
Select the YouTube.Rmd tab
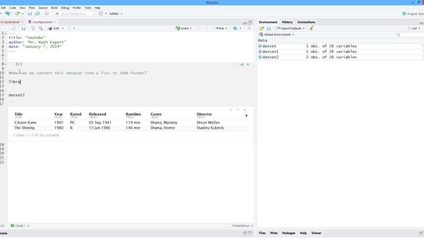click(x=42, y=22)
